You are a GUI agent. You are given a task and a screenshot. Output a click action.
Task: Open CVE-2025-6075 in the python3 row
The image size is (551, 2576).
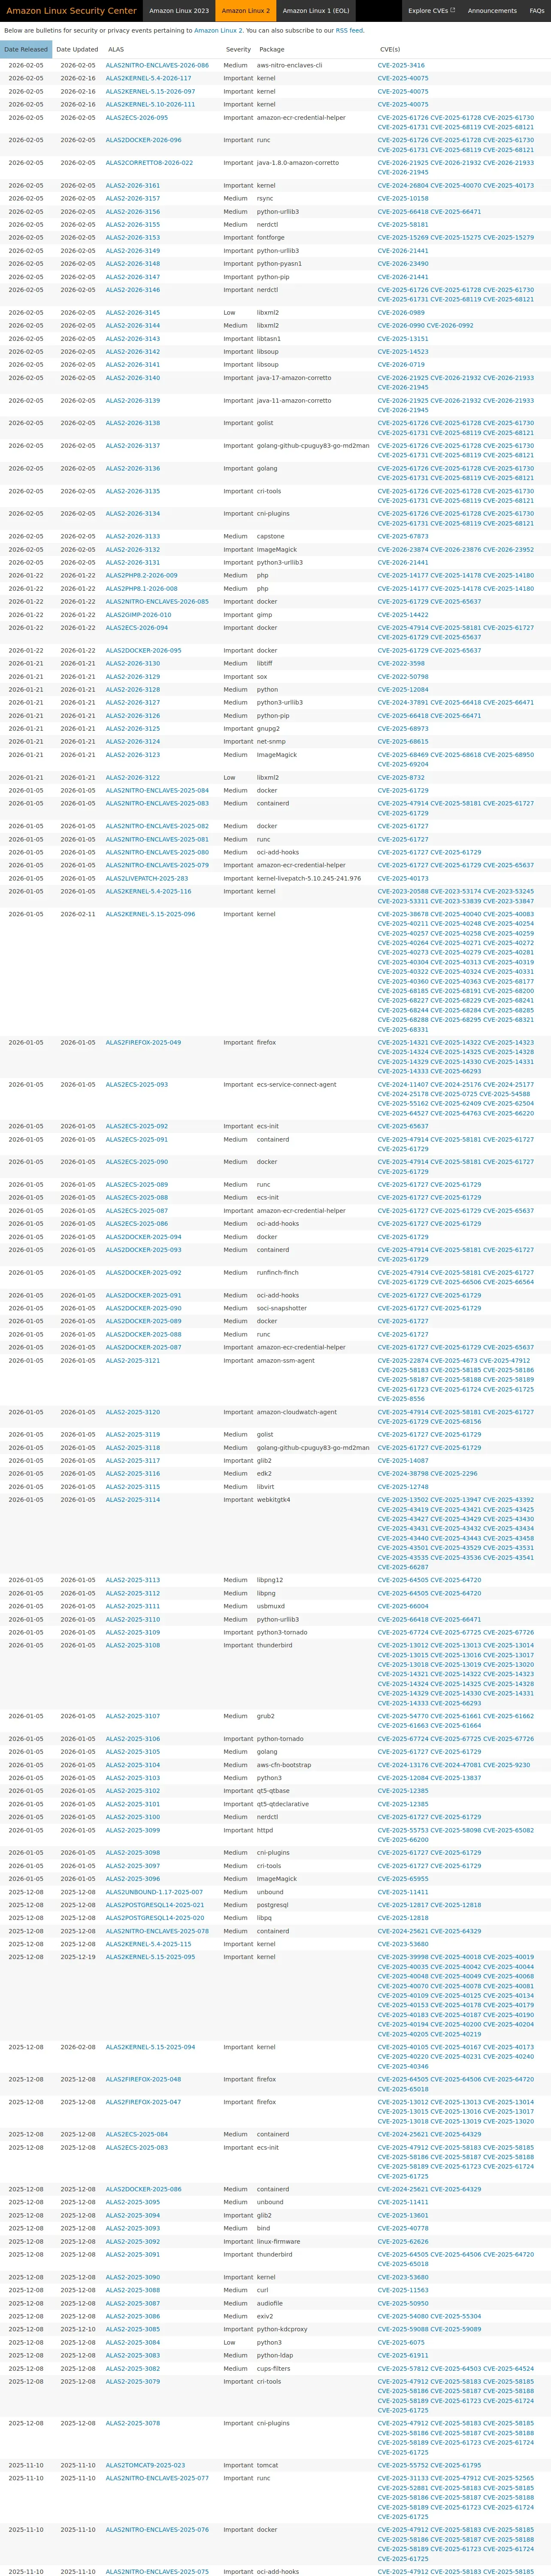401,2342
